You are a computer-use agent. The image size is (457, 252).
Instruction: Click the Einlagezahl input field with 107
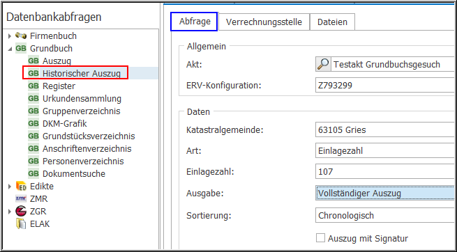[384, 171]
